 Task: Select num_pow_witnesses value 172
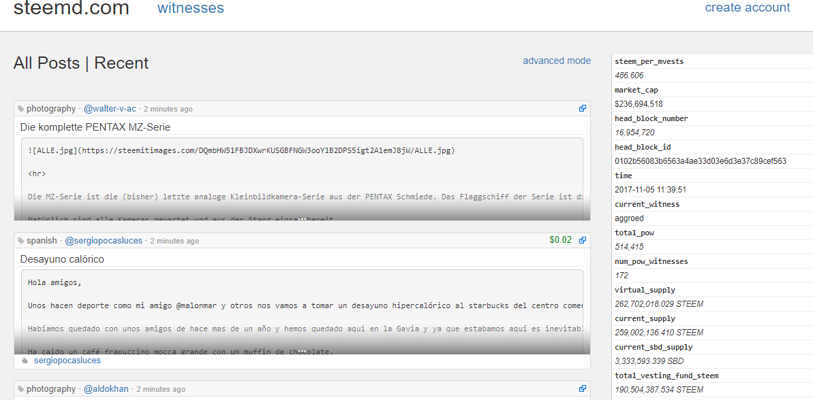click(x=621, y=276)
